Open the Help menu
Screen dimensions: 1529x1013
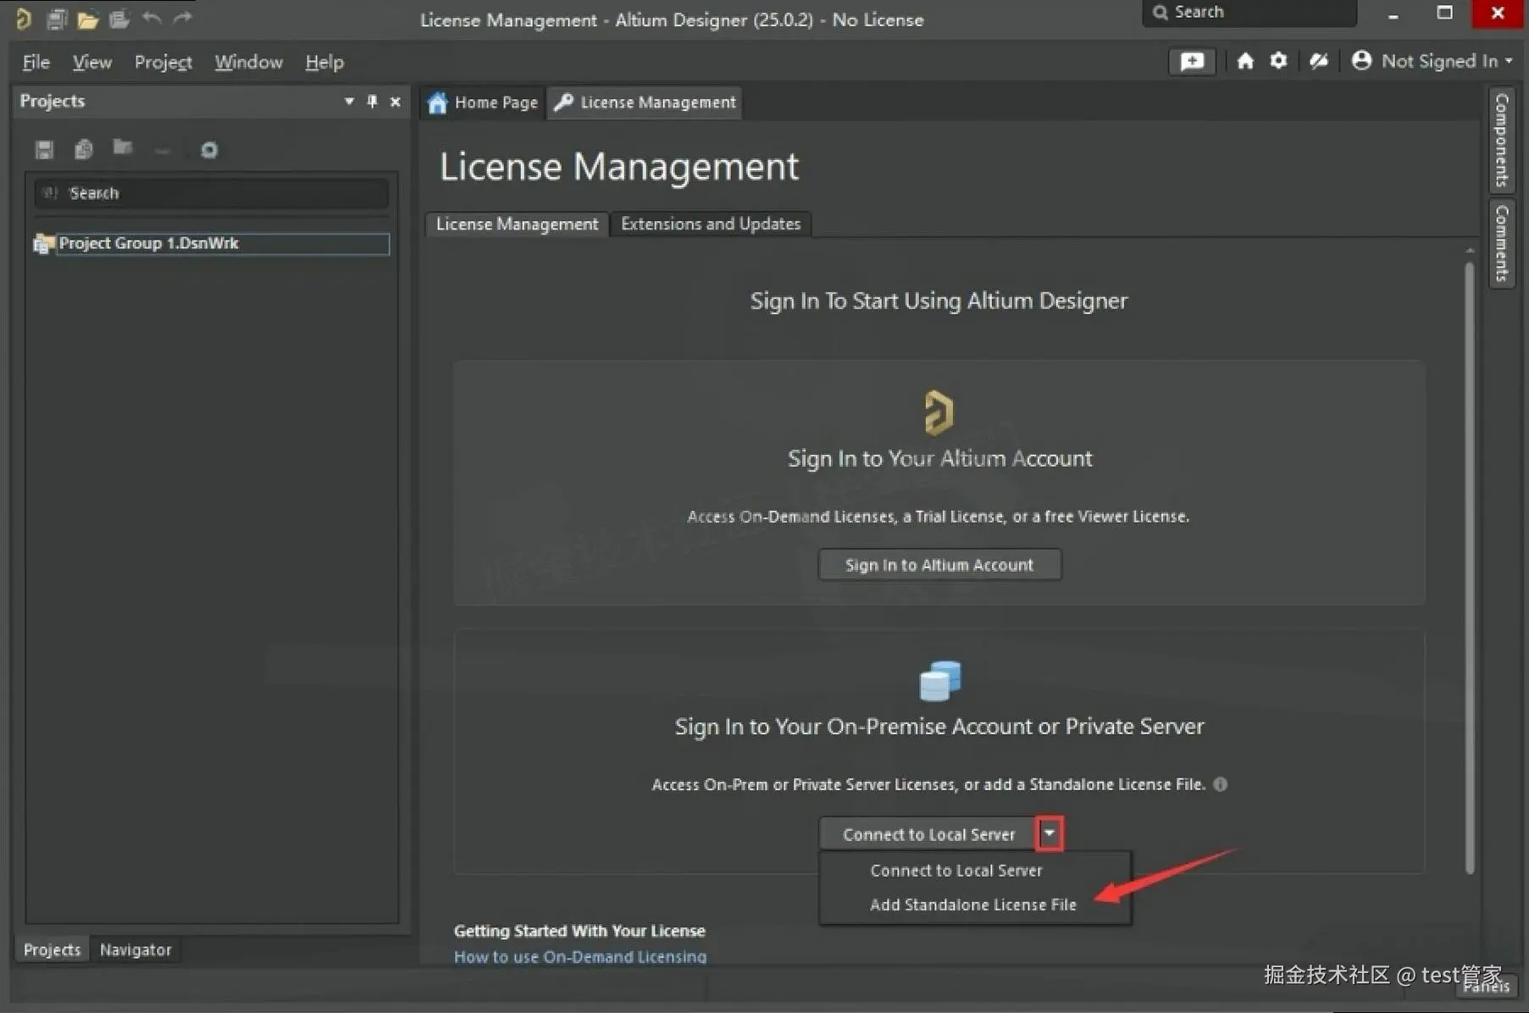(x=324, y=62)
